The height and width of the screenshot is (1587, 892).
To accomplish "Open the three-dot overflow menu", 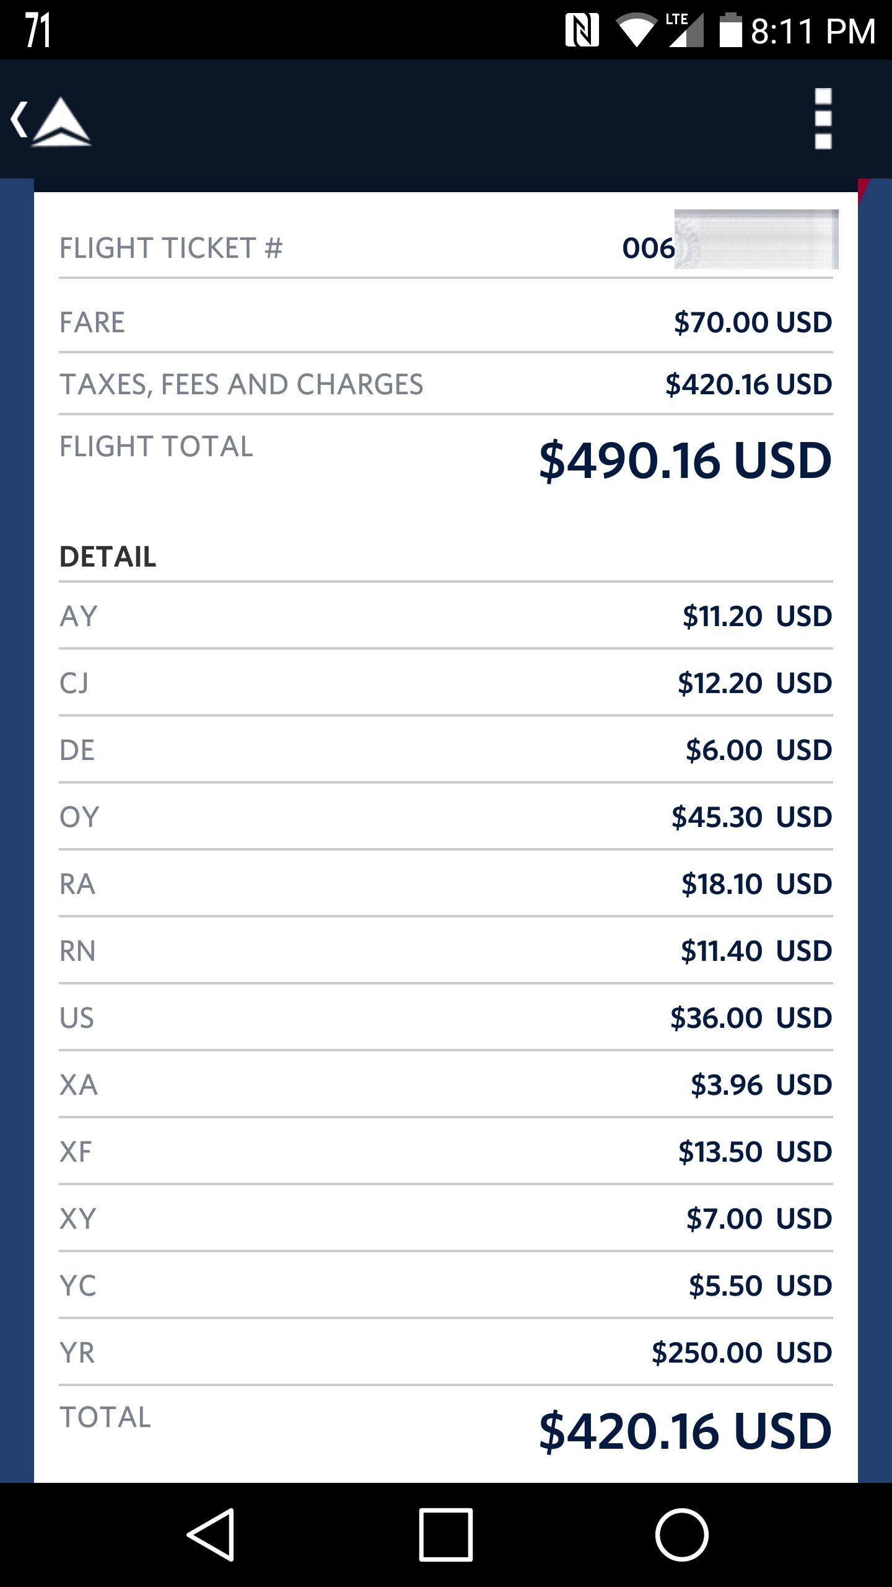I will coord(823,119).
